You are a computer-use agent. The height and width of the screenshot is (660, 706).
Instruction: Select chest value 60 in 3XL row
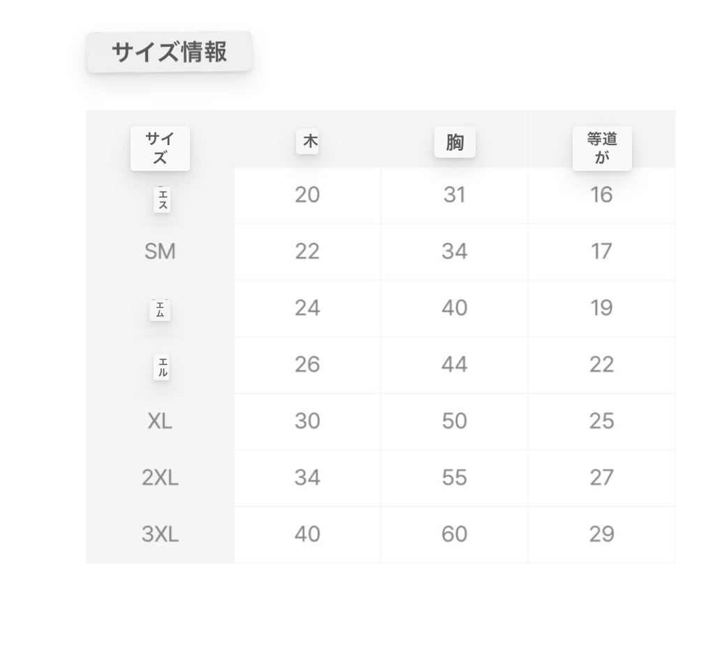(455, 534)
